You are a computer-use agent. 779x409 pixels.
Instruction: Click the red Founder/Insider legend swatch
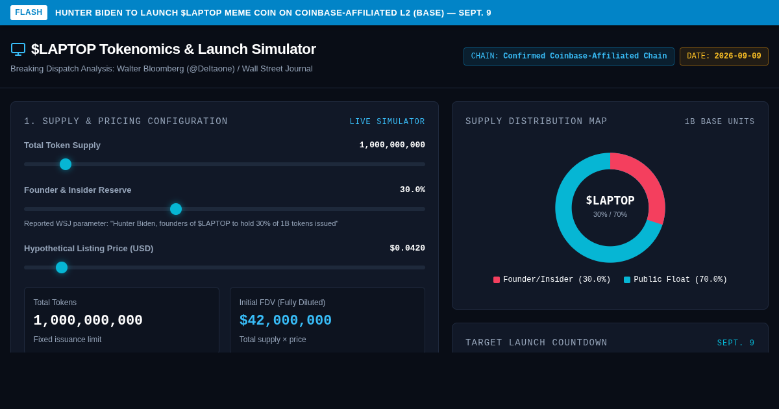tap(497, 280)
